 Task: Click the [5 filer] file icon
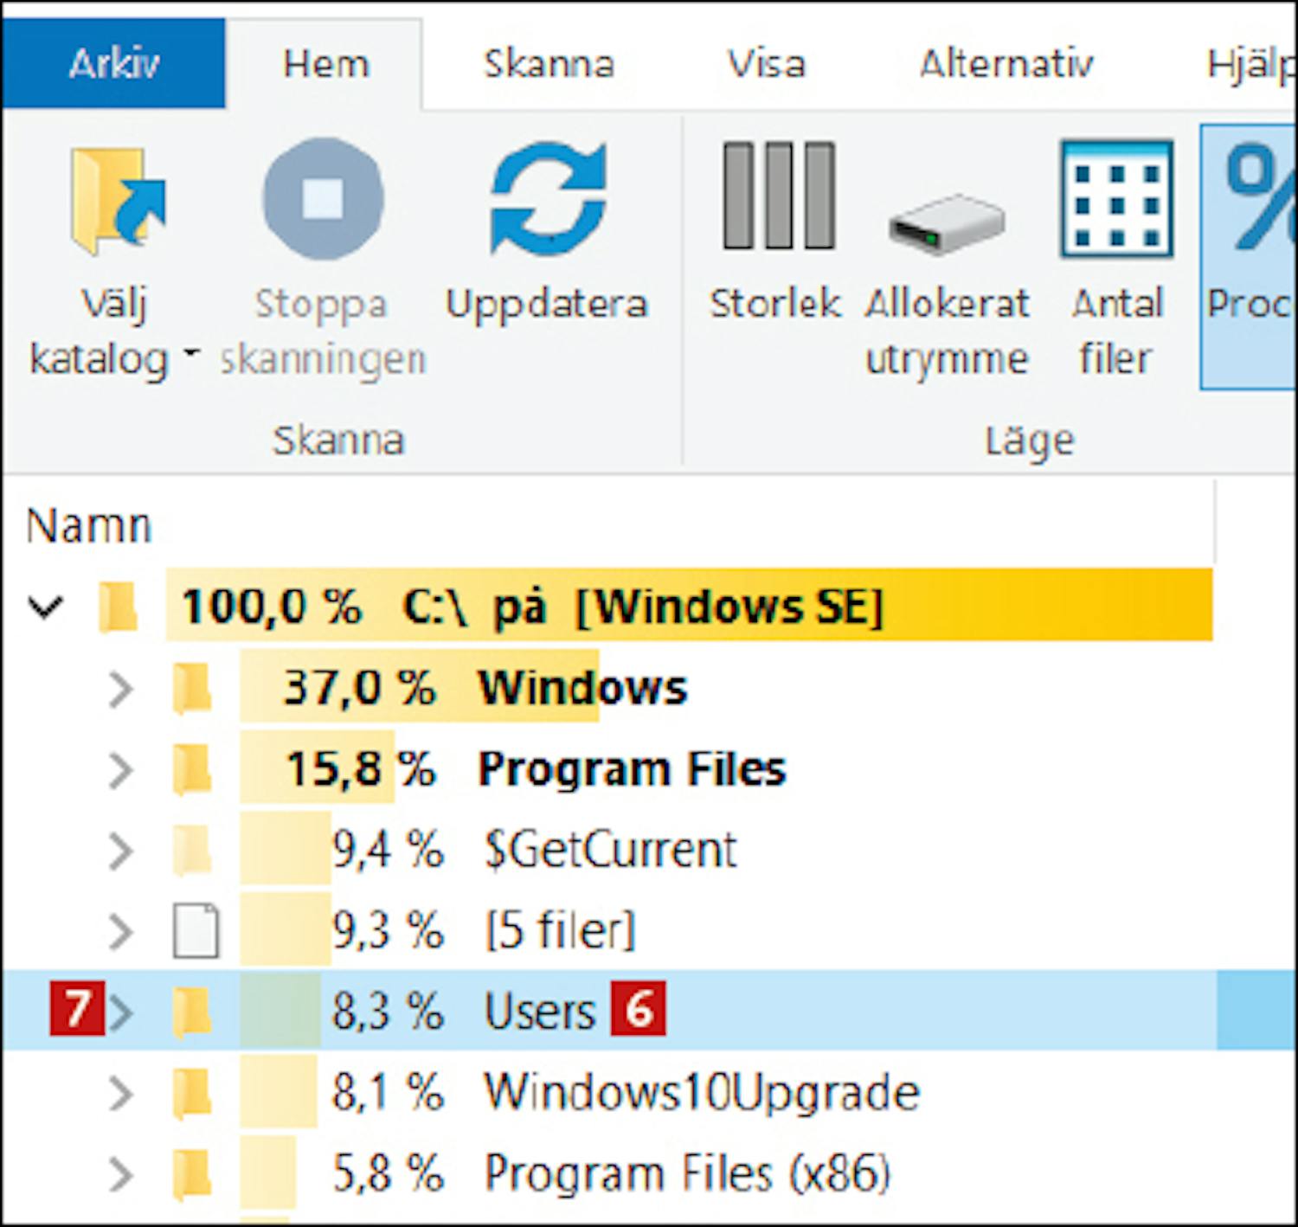click(196, 931)
